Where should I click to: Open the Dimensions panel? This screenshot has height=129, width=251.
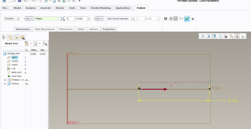(23, 29)
